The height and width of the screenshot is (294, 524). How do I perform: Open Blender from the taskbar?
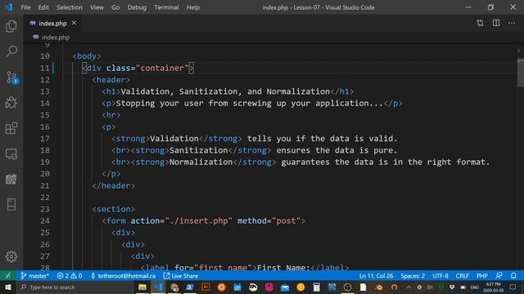tap(378, 287)
